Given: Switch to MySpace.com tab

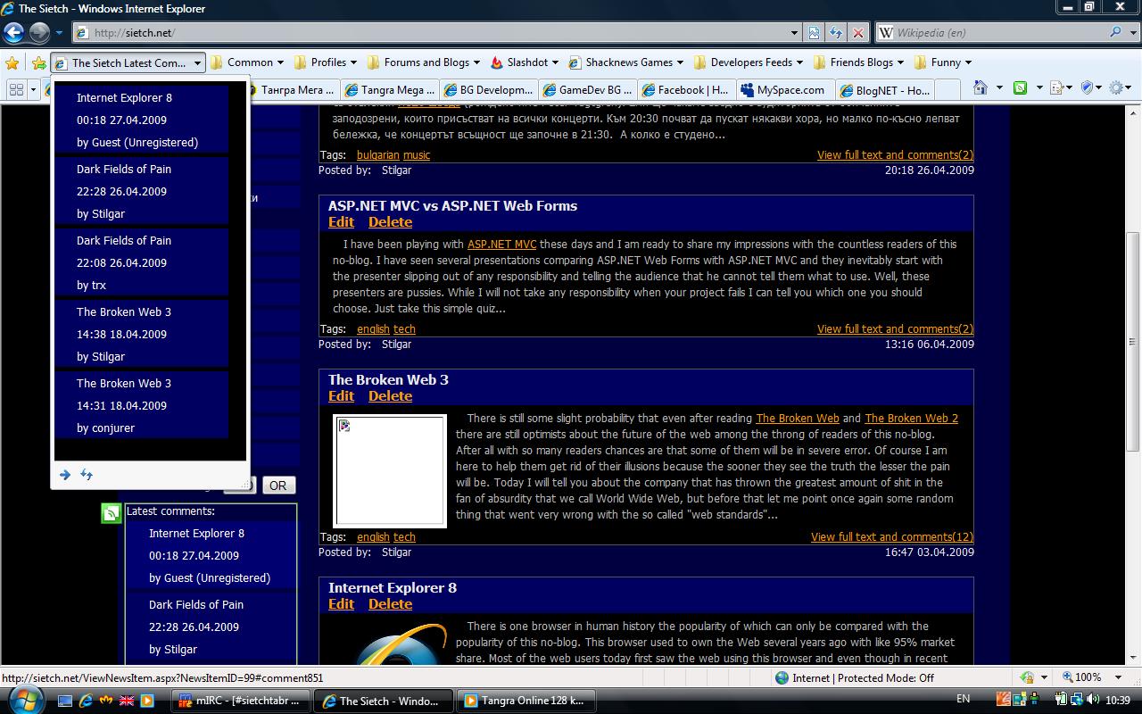Looking at the screenshot, I should [786, 89].
